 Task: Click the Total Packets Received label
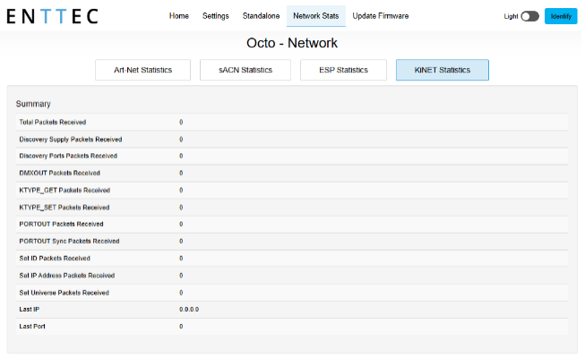(53, 123)
